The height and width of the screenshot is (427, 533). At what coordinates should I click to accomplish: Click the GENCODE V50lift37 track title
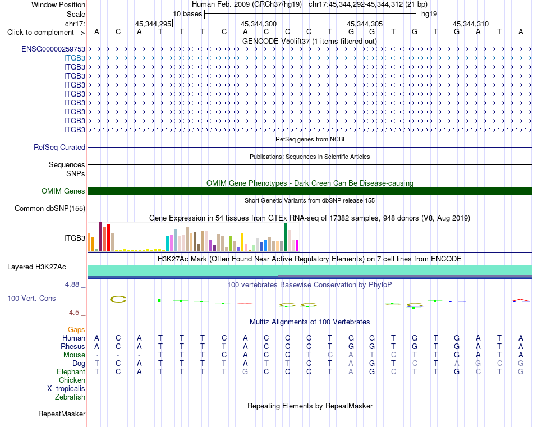309,41
